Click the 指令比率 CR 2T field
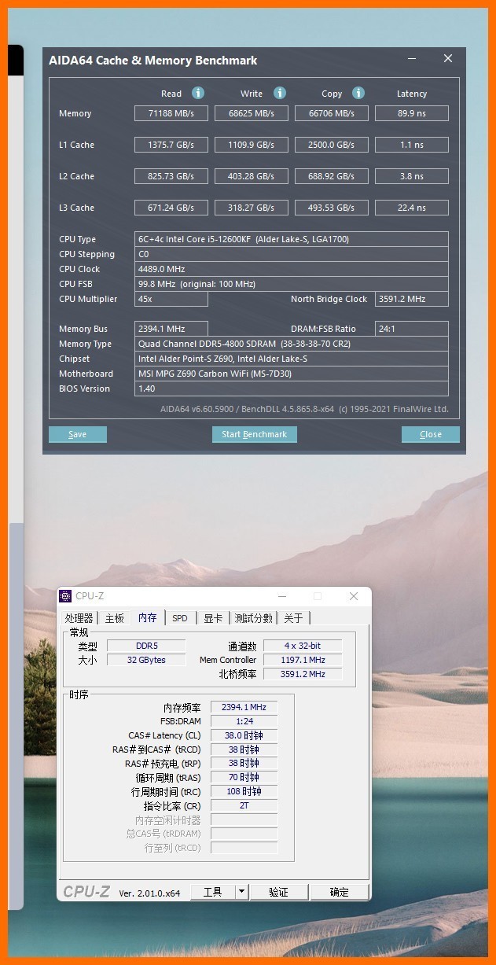496x965 pixels. (x=244, y=805)
